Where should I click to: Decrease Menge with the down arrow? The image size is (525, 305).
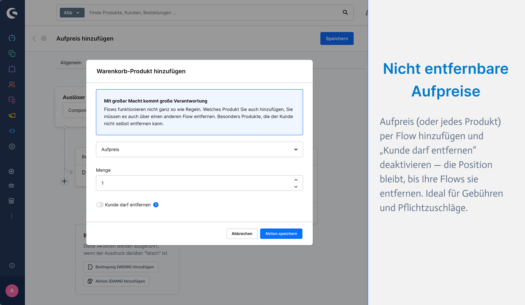[x=296, y=187]
